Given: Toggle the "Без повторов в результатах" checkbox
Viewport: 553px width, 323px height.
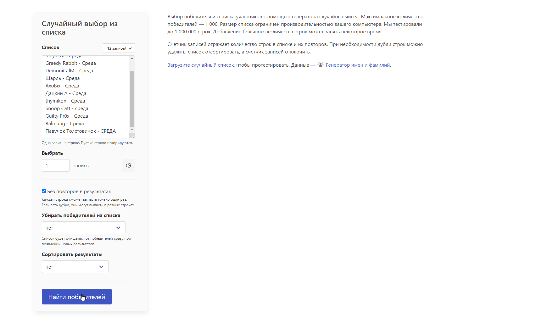Looking at the screenshot, I should [x=44, y=191].
